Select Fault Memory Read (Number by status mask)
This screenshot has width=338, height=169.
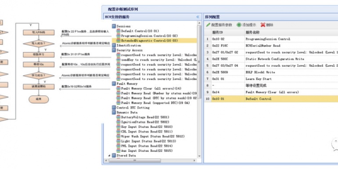click(159, 93)
